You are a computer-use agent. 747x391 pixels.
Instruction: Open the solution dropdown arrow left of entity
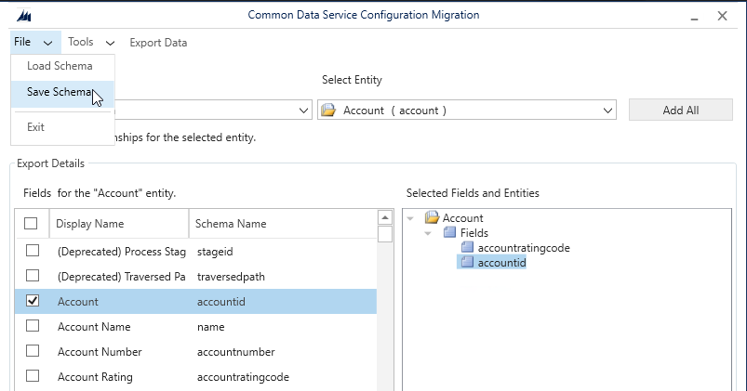click(x=303, y=111)
